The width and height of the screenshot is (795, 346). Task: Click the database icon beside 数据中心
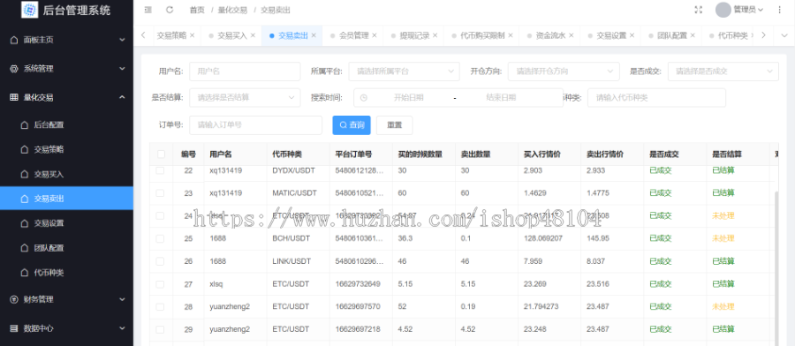(13, 328)
